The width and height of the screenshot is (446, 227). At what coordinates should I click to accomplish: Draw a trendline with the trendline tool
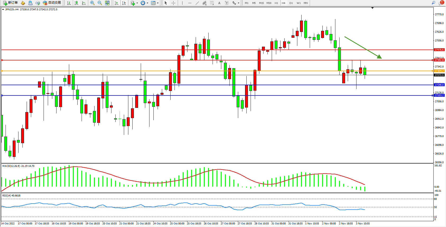tap(197, 3)
